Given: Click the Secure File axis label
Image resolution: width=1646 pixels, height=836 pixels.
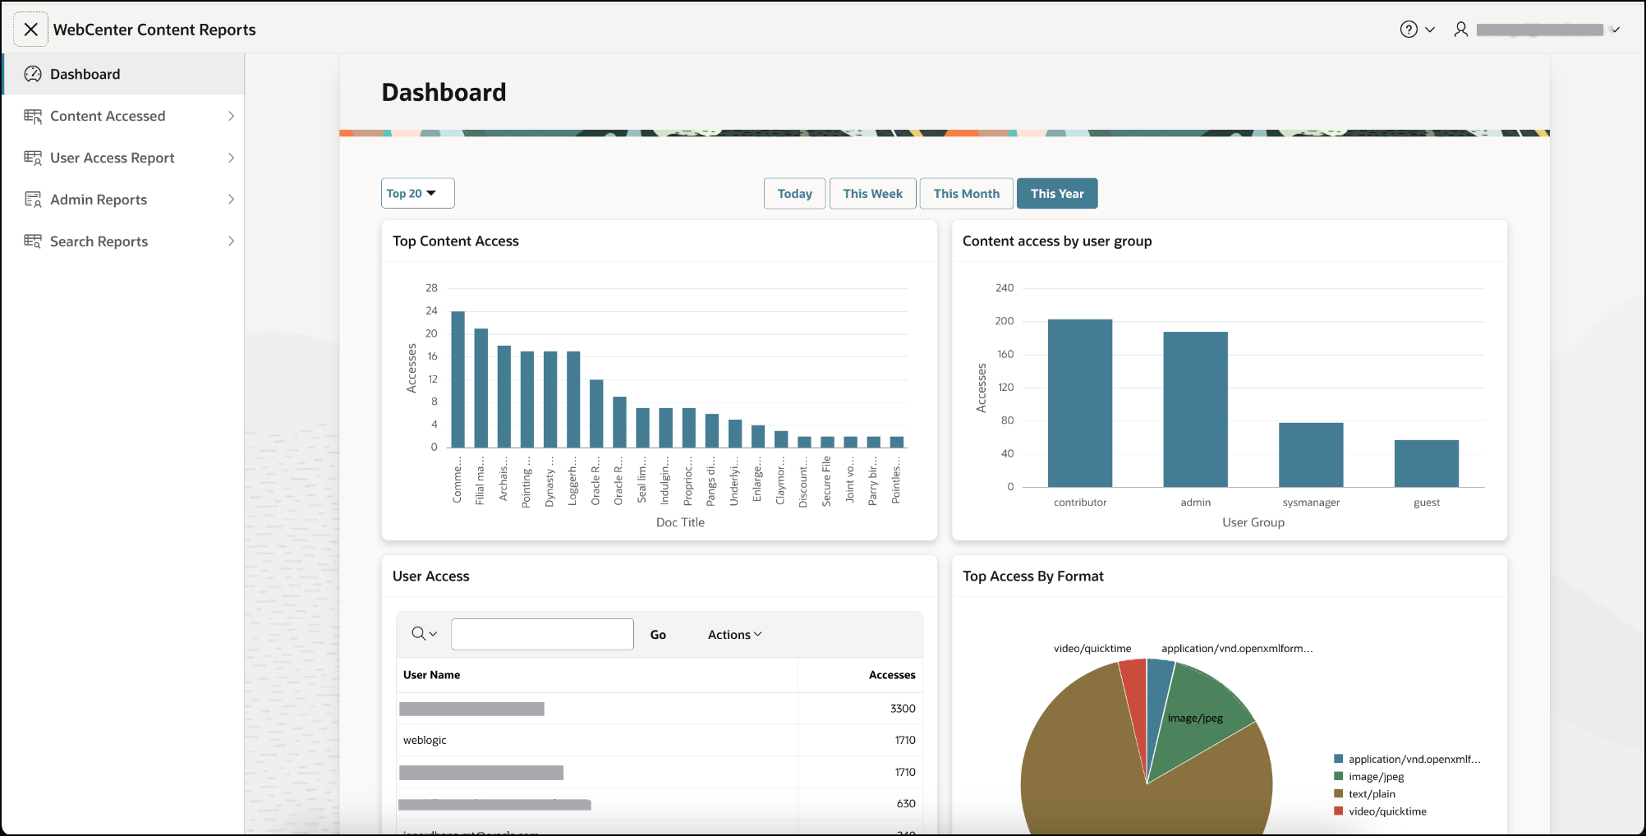Looking at the screenshot, I should coord(826,481).
